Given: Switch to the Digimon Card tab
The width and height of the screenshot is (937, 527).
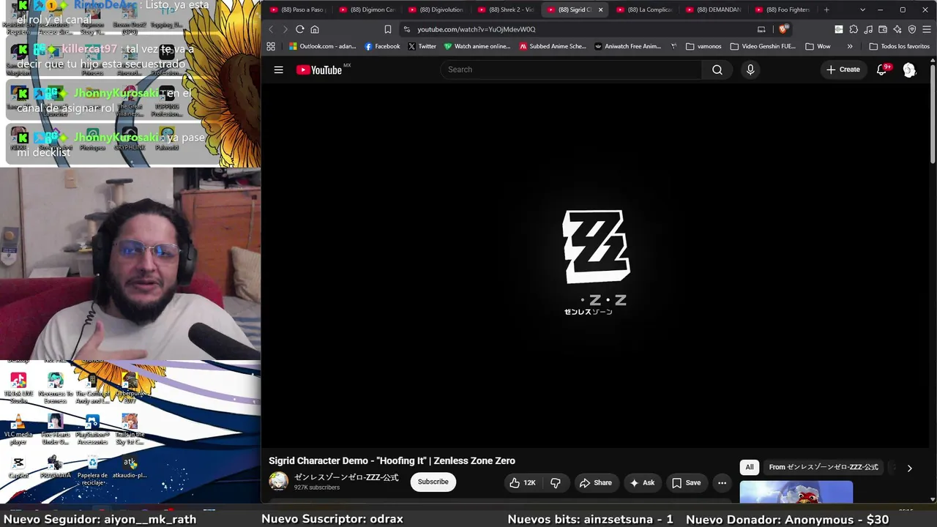Looking at the screenshot, I should click(367, 10).
